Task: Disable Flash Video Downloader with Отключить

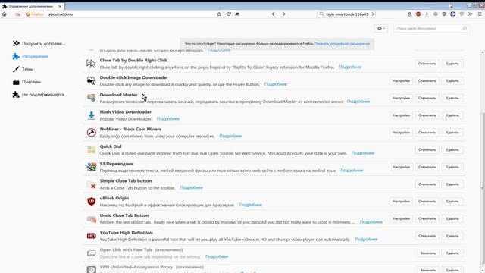Action: tap(427, 115)
